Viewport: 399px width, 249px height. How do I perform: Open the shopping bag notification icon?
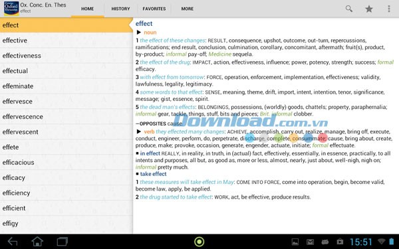[x=340, y=242]
